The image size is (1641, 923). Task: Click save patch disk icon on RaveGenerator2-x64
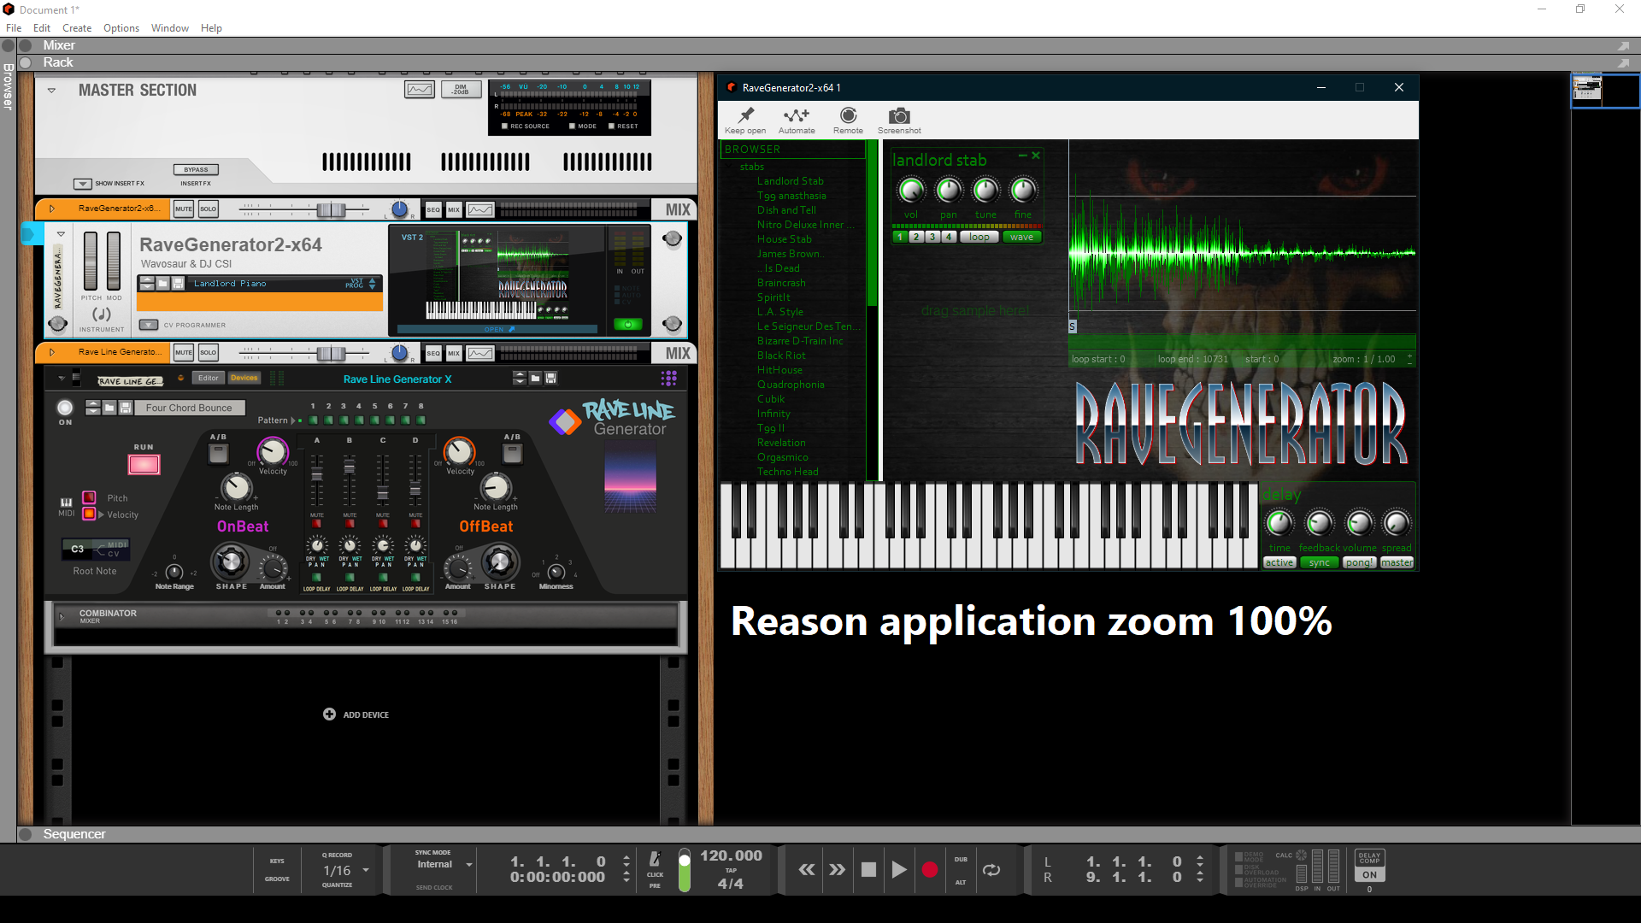coord(178,283)
